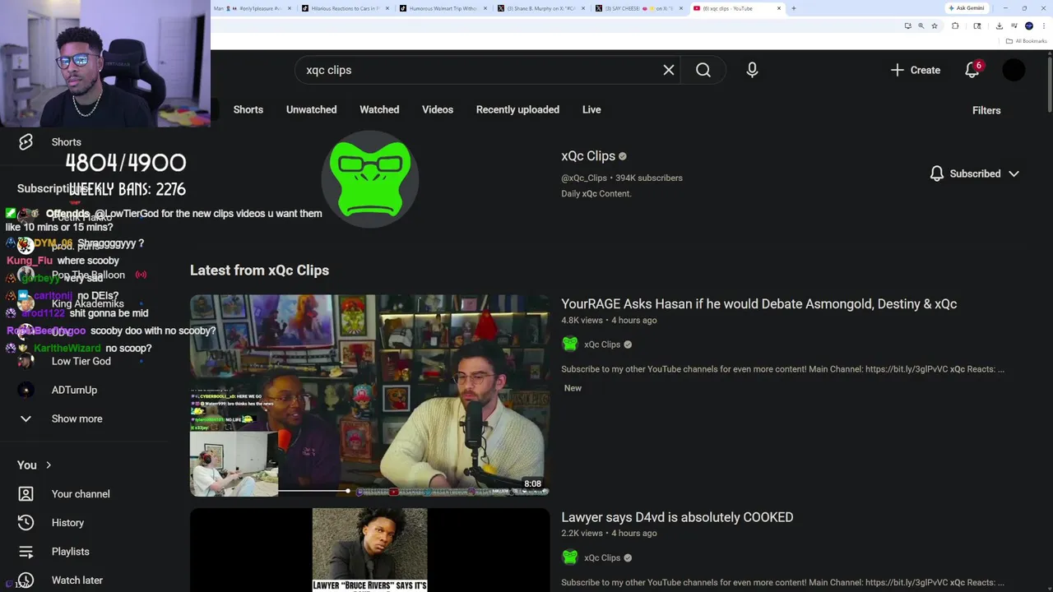
Task: Open xQc Clips channel title link
Action: [x=588, y=156]
